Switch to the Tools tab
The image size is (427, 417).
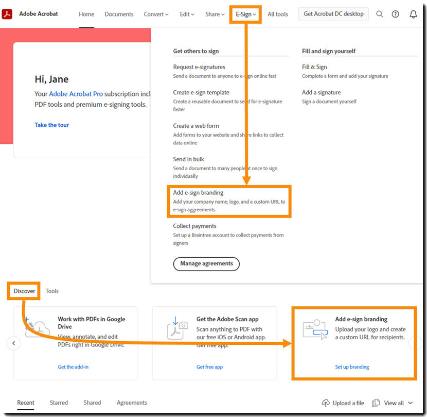click(52, 291)
